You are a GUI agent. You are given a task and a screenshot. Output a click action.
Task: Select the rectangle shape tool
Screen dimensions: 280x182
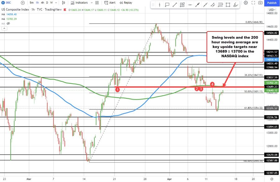coord(228,5)
